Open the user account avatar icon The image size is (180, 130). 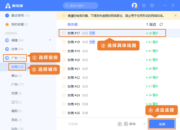click(134, 5)
